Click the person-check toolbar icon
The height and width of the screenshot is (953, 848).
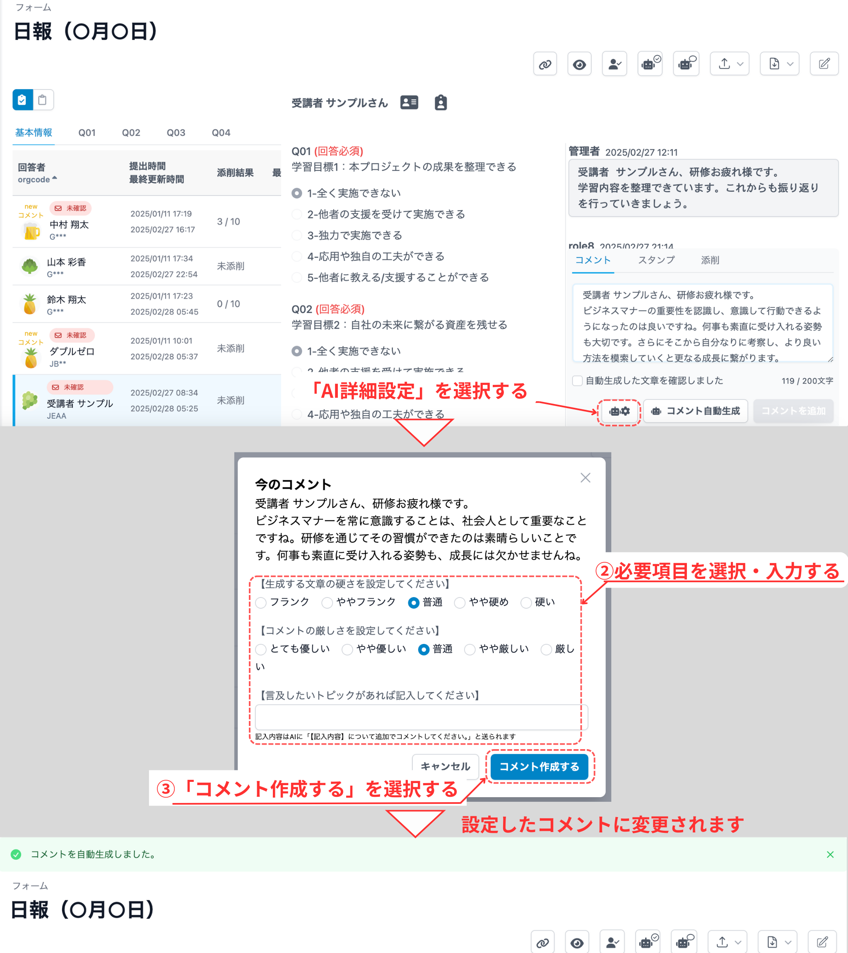[x=614, y=64]
